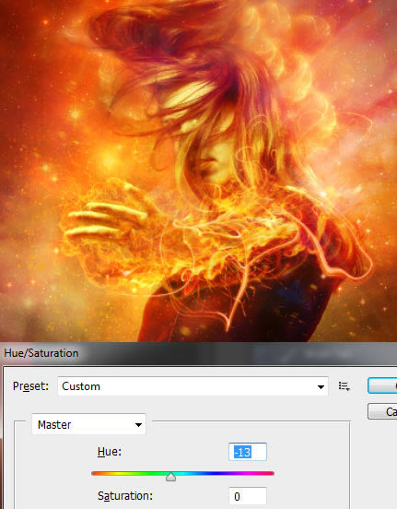Click the Saturation value field
397x509 pixels.
pyautogui.click(x=248, y=496)
